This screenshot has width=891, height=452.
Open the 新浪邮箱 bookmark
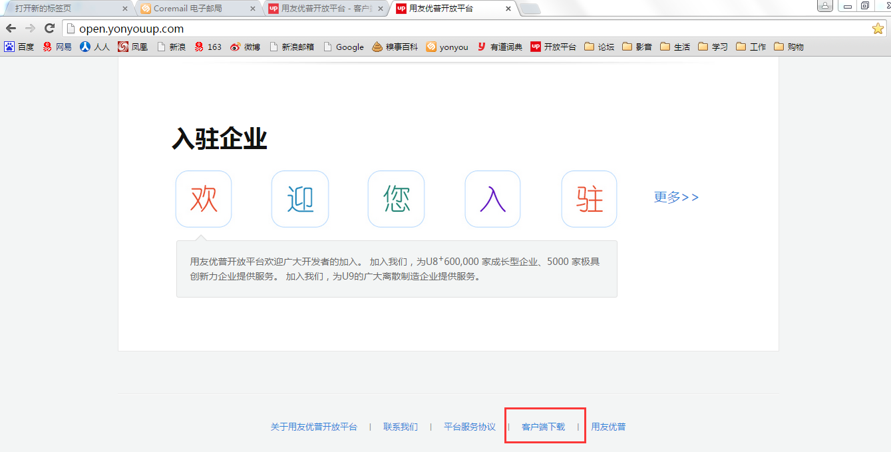click(x=291, y=47)
